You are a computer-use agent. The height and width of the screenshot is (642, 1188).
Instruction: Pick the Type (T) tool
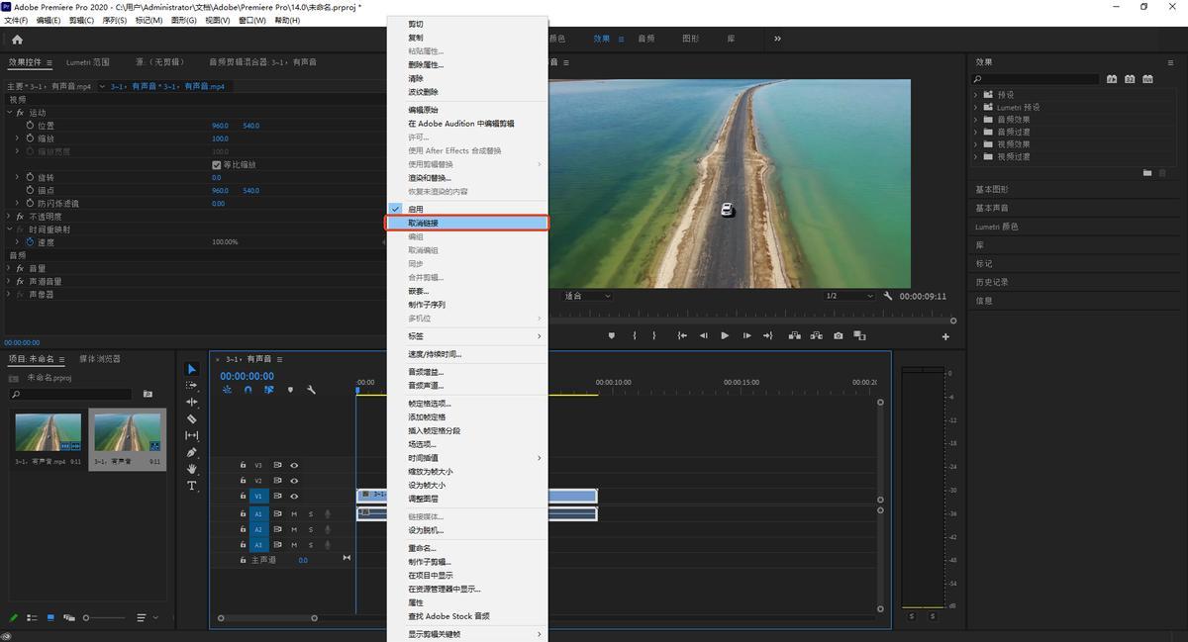tap(191, 486)
